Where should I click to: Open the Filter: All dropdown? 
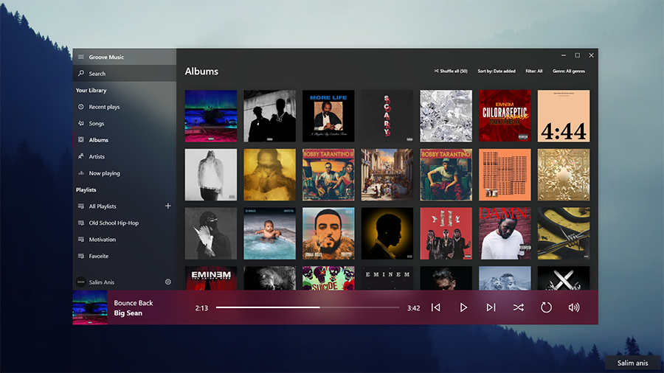pos(534,71)
